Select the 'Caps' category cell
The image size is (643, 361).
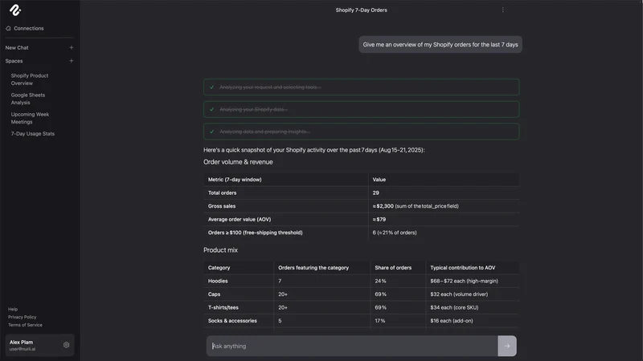point(214,294)
